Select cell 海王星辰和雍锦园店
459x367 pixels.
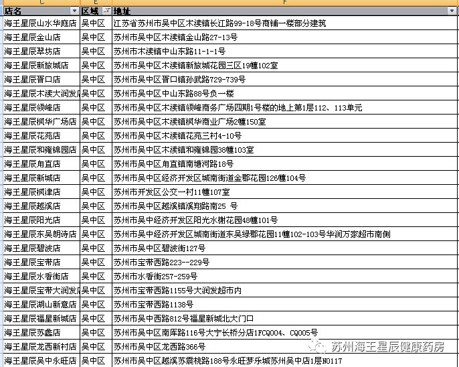pos(41,149)
